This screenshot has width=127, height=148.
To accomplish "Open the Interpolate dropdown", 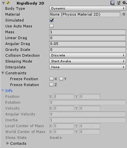I will point(88,67).
